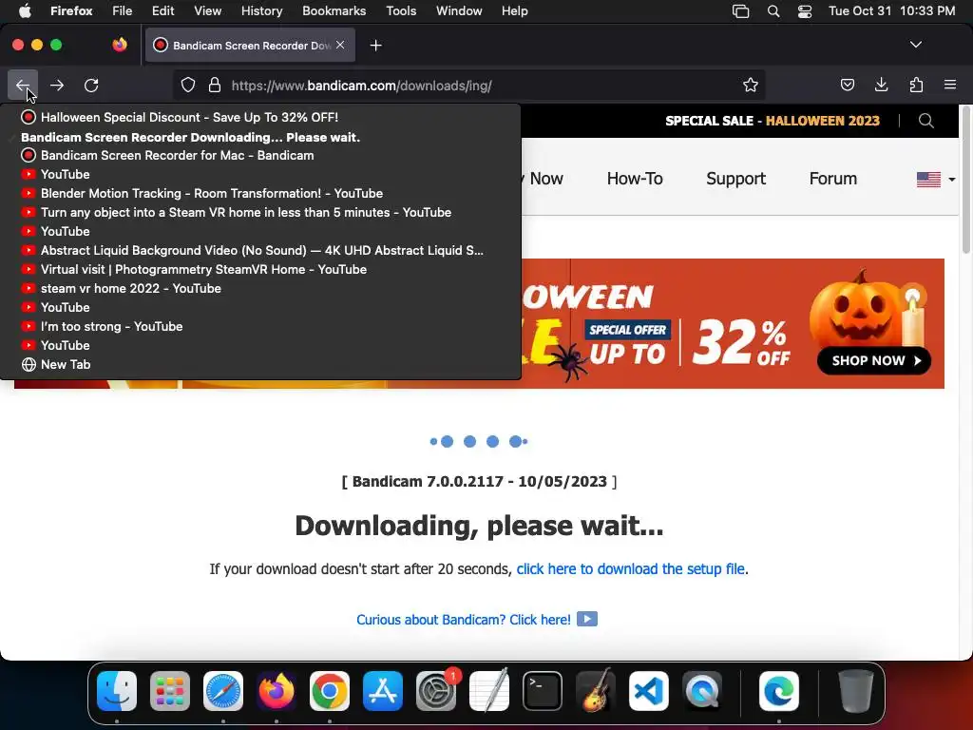Image resolution: width=973 pixels, height=730 pixels.
Task: Select Abstract Liquid Background Video history entry
Action: pos(260,250)
